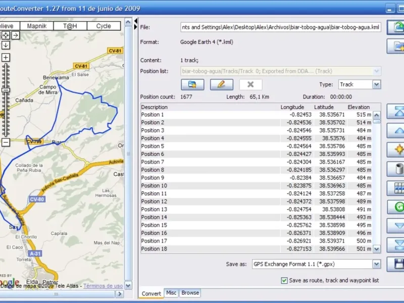
Task: Click the map vertical scrollbar down arrow
Action: 128,285
